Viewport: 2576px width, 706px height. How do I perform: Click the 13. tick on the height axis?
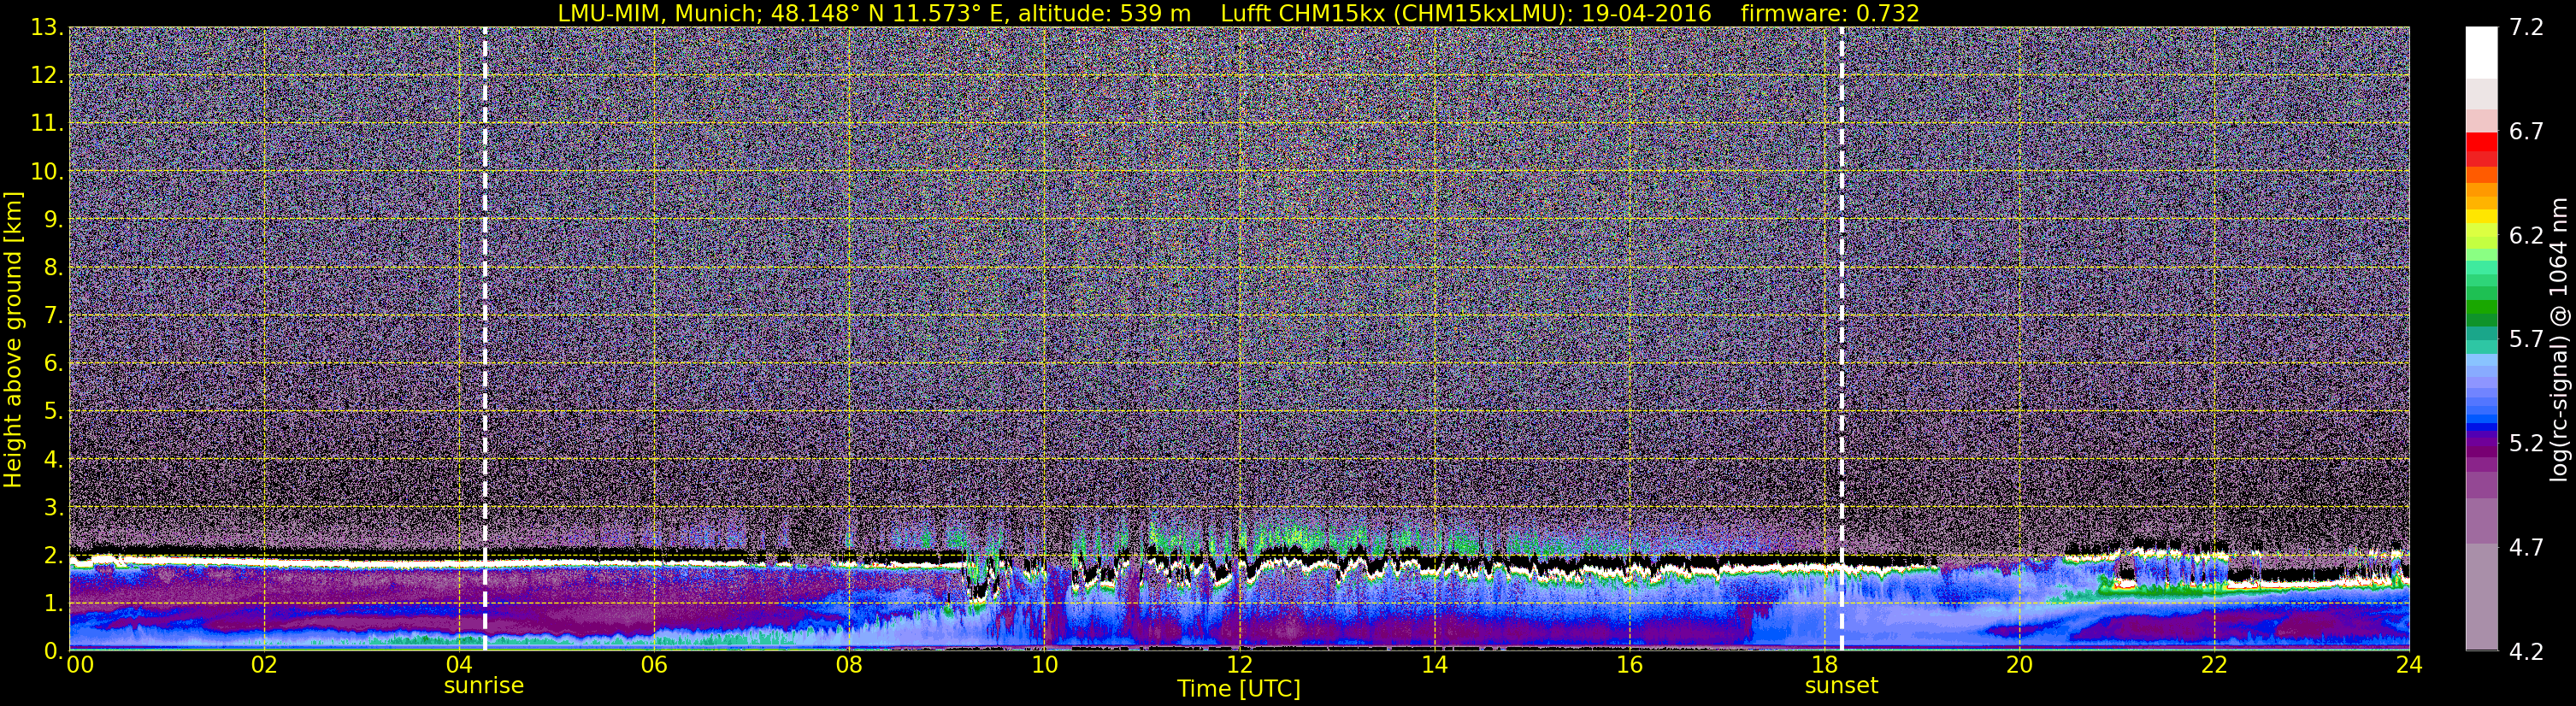(x=47, y=28)
